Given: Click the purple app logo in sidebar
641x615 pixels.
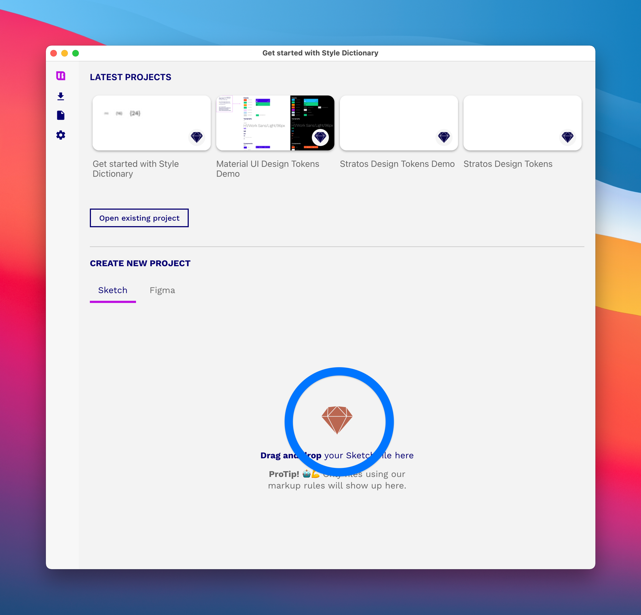Looking at the screenshot, I should click(x=60, y=76).
